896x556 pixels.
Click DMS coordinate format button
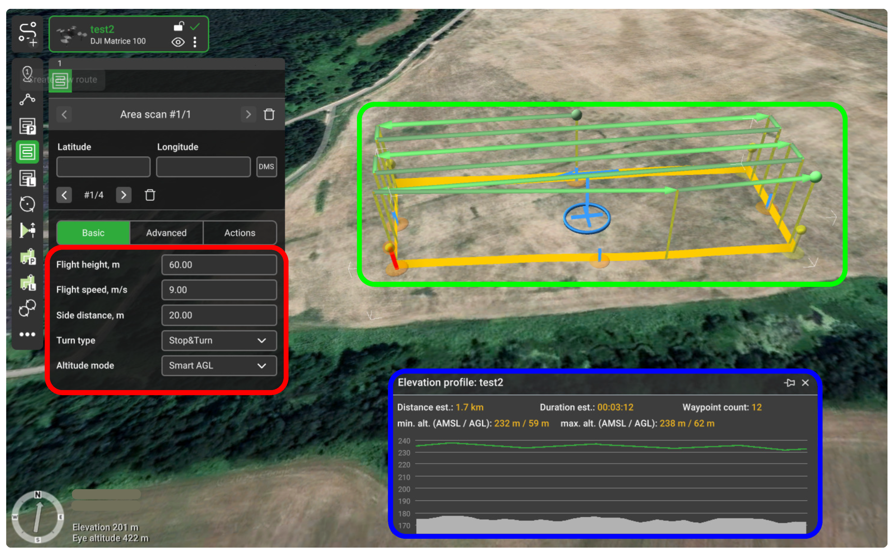[x=266, y=167]
